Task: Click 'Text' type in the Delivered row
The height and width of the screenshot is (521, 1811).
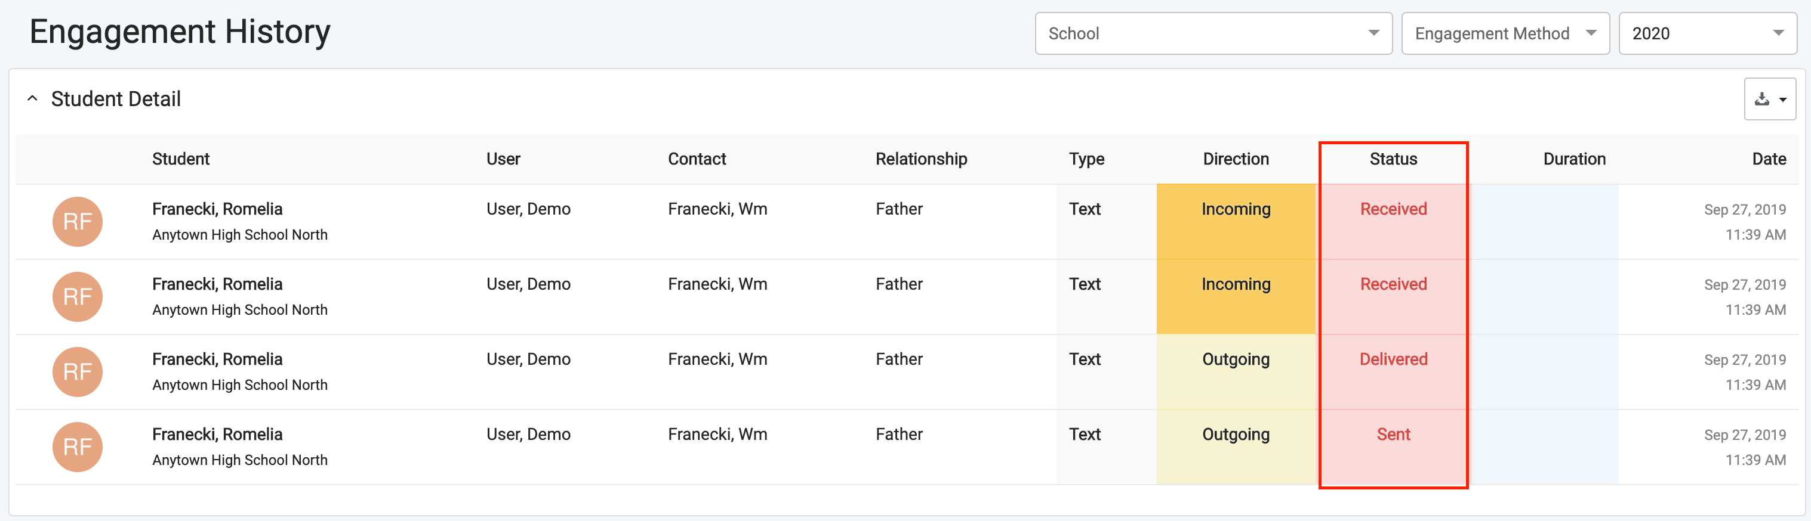Action: [1085, 359]
